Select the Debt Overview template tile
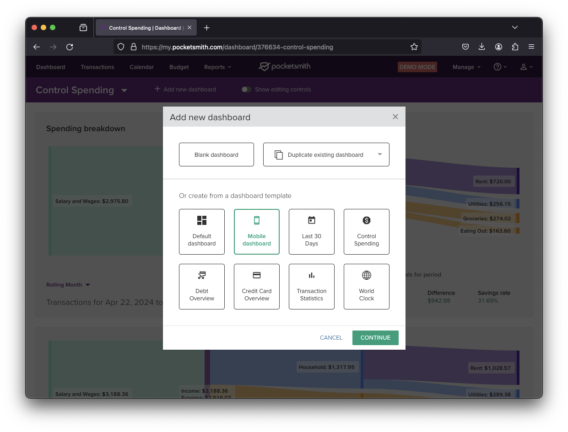This screenshot has width=568, height=432. pos(202,286)
